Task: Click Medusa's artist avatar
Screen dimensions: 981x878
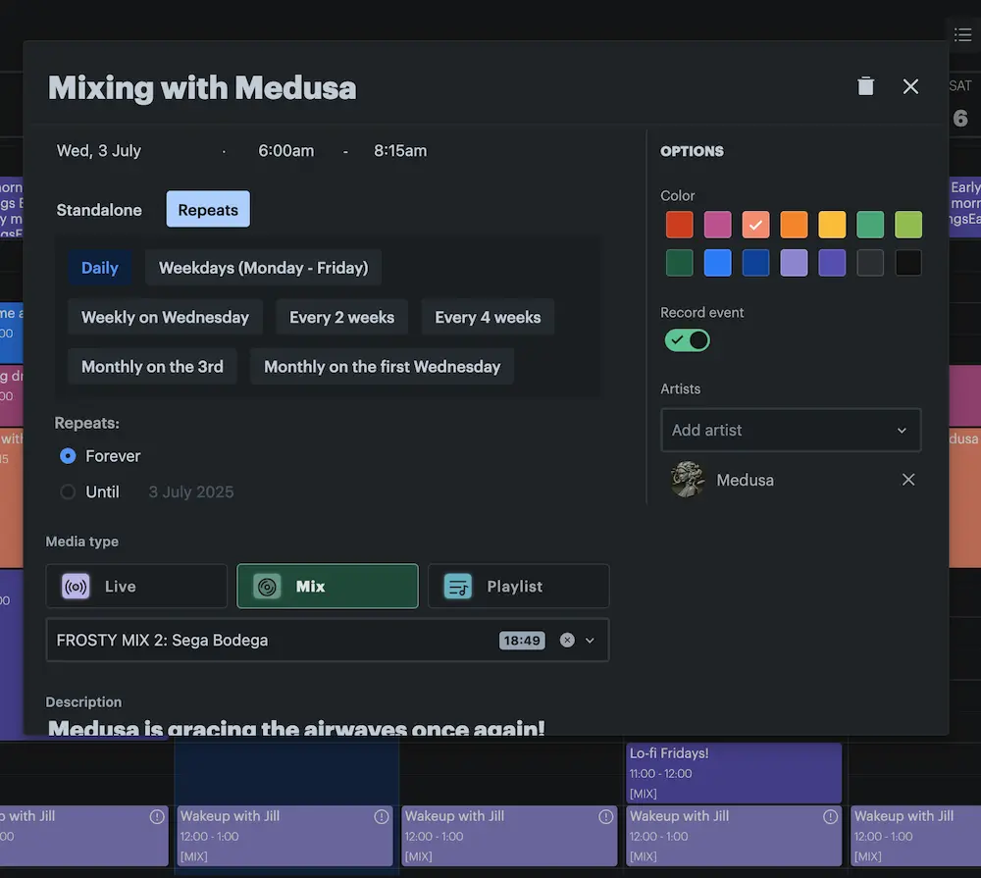Action: (688, 480)
